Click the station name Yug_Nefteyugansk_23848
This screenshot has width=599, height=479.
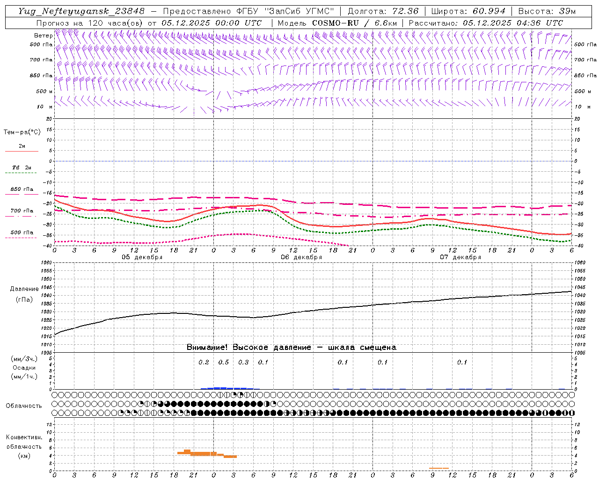81,11
